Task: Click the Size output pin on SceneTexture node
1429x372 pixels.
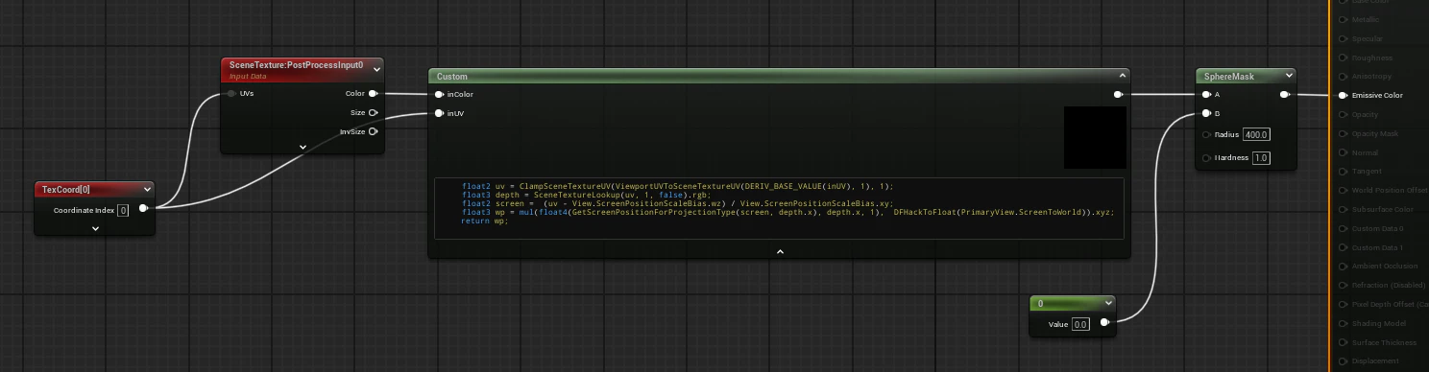Action: click(373, 112)
